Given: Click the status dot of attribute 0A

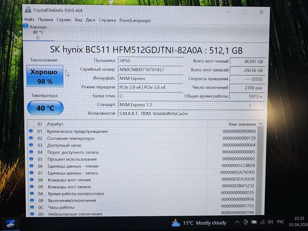Looking at the screenshot, I should pyautogui.click(x=32, y=193).
